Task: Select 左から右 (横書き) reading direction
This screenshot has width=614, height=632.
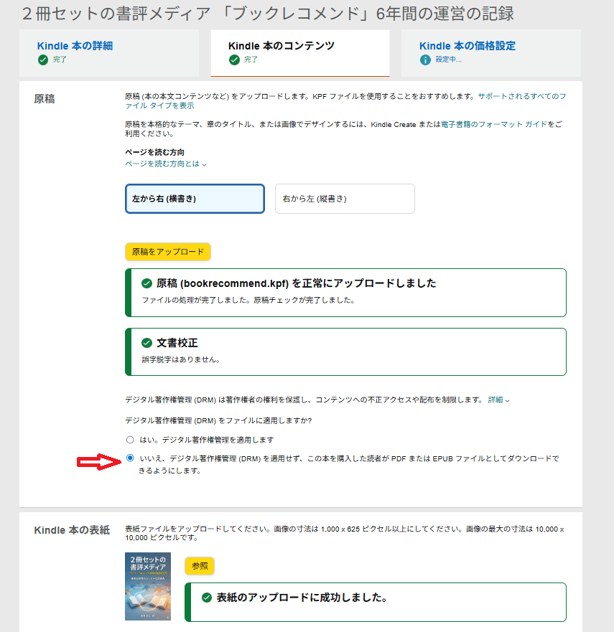Action: coord(195,199)
